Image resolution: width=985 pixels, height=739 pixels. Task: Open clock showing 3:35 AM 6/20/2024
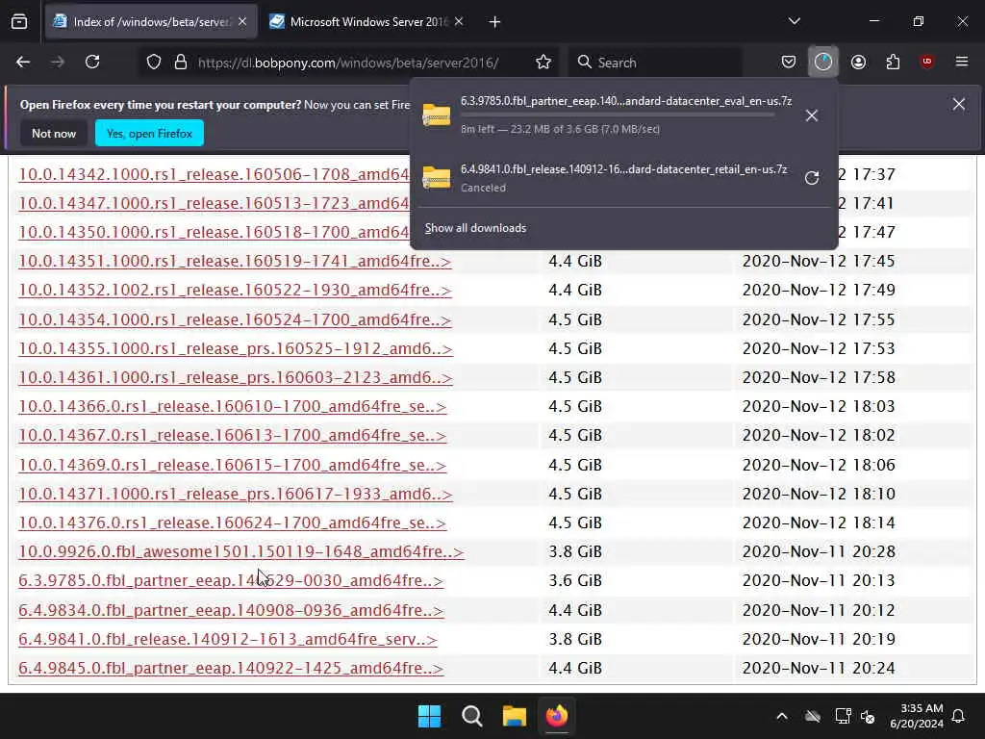pyautogui.click(x=917, y=716)
